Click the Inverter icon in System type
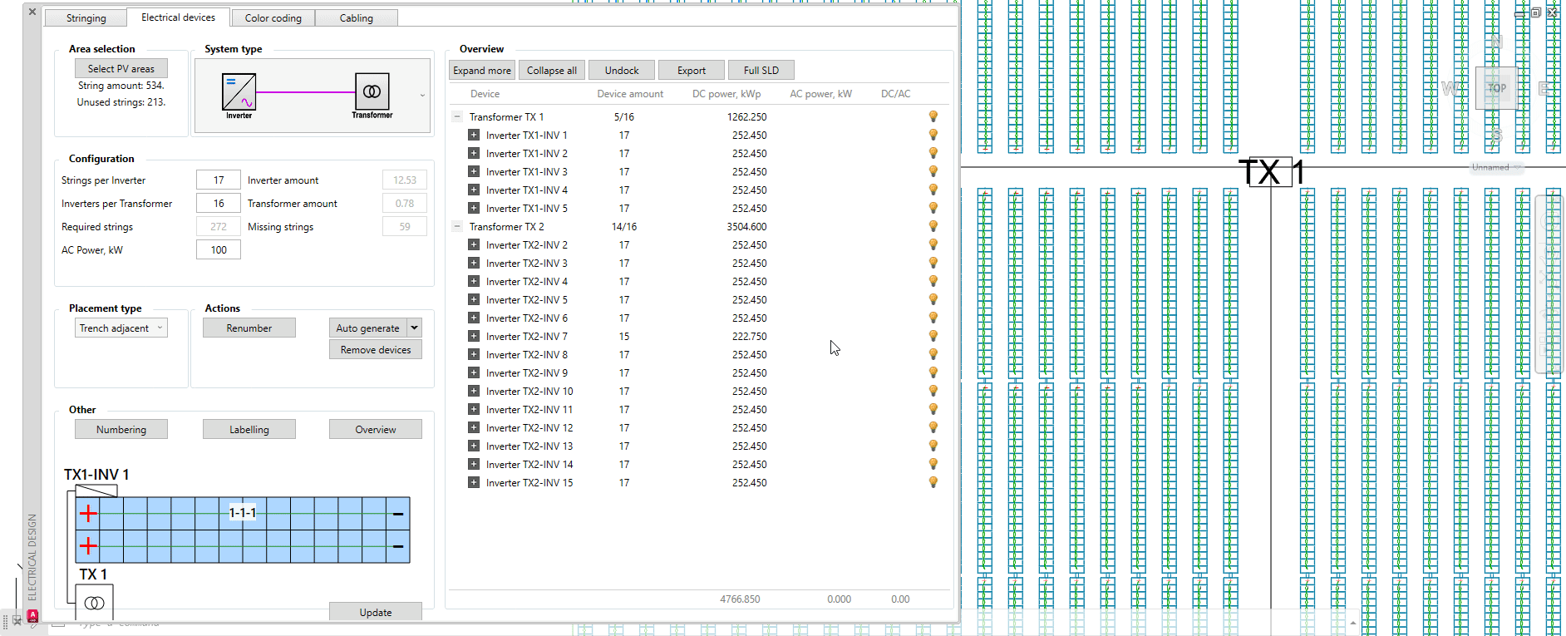Image resolution: width=1566 pixels, height=636 pixels. point(239,92)
